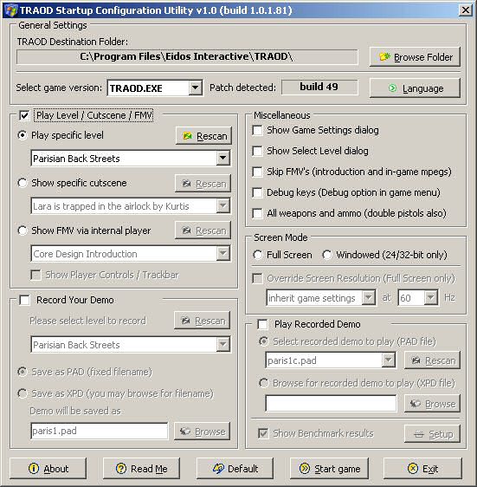Image resolution: width=477 pixels, height=487 pixels.
Task: Launch with the Start game button
Action: [x=329, y=468]
